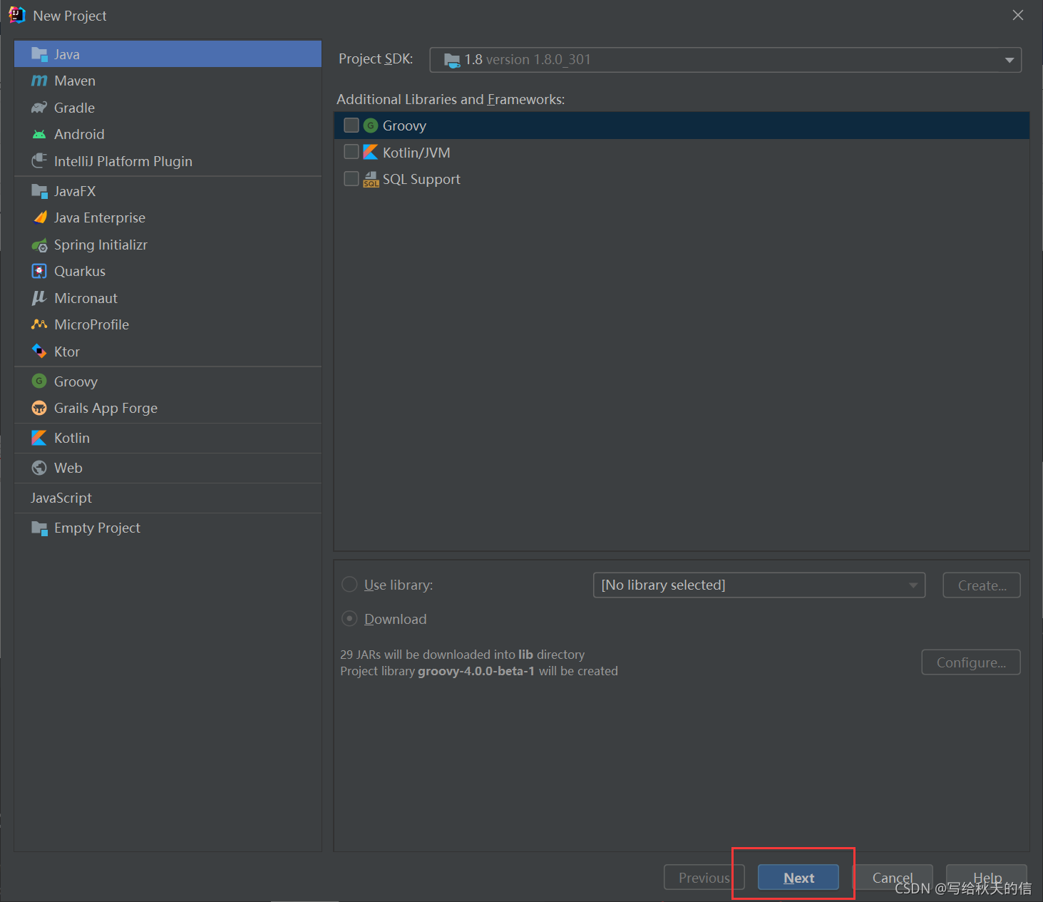Click the Empty Project folder icon
This screenshot has height=902, width=1043.
(x=39, y=528)
